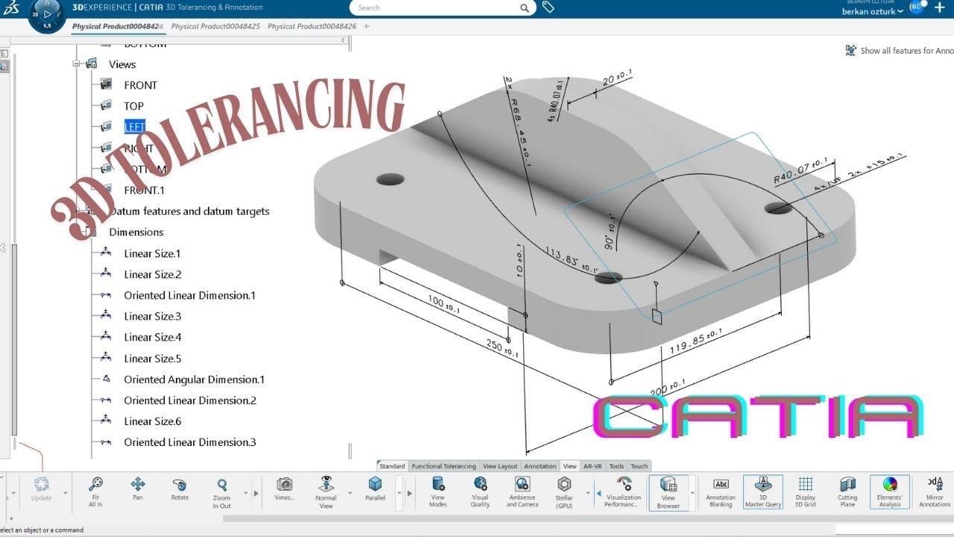The image size is (954, 537).
Task: Select the FRONT view in tree
Action: [x=141, y=85]
